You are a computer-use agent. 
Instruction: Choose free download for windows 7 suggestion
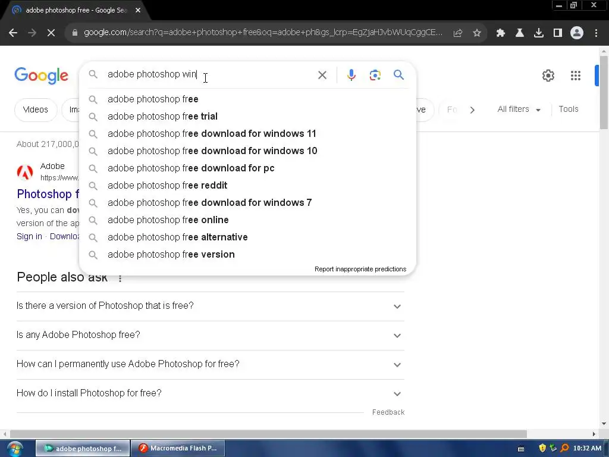pyautogui.click(x=247, y=202)
